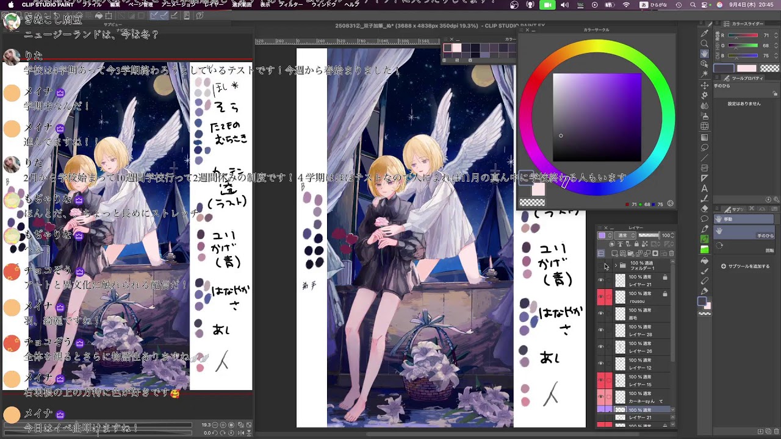Toggle visibility of rousou layer
The image size is (781, 439).
pos(600,297)
